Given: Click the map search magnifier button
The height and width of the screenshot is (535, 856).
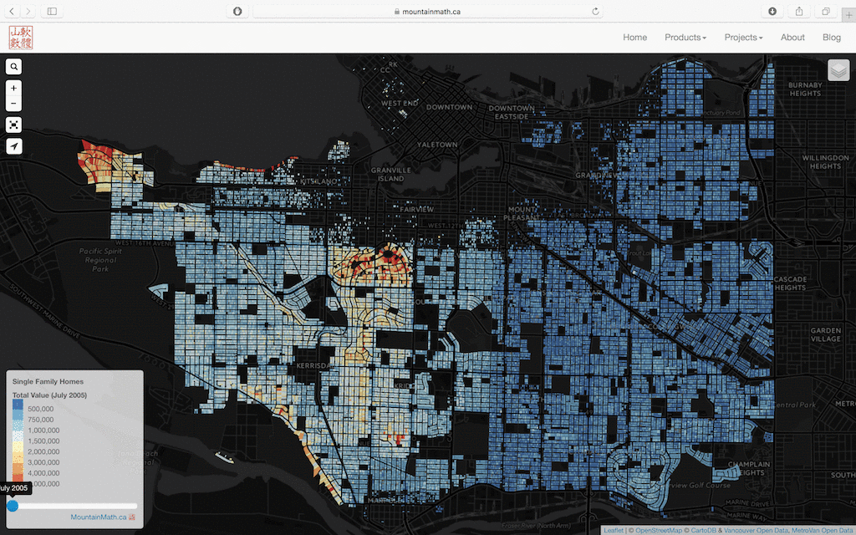Looking at the screenshot, I should (x=14, y=67).
